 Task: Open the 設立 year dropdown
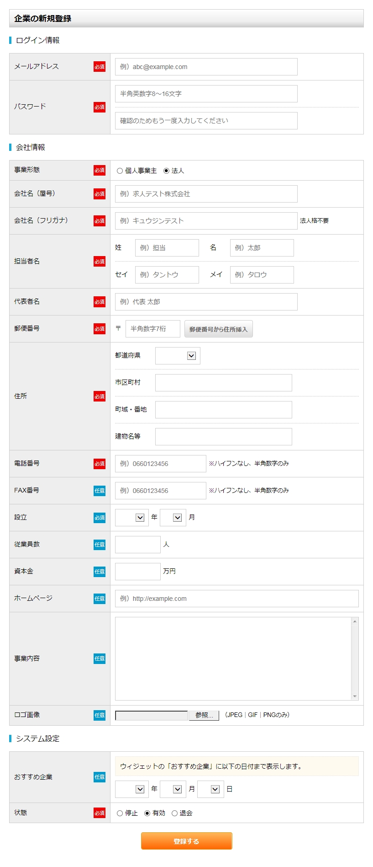(x=132, y=518)
